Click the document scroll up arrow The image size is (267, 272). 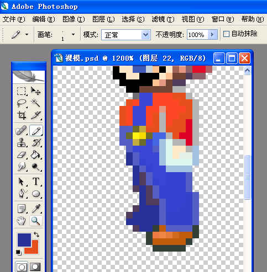click(x=247, y=71)
